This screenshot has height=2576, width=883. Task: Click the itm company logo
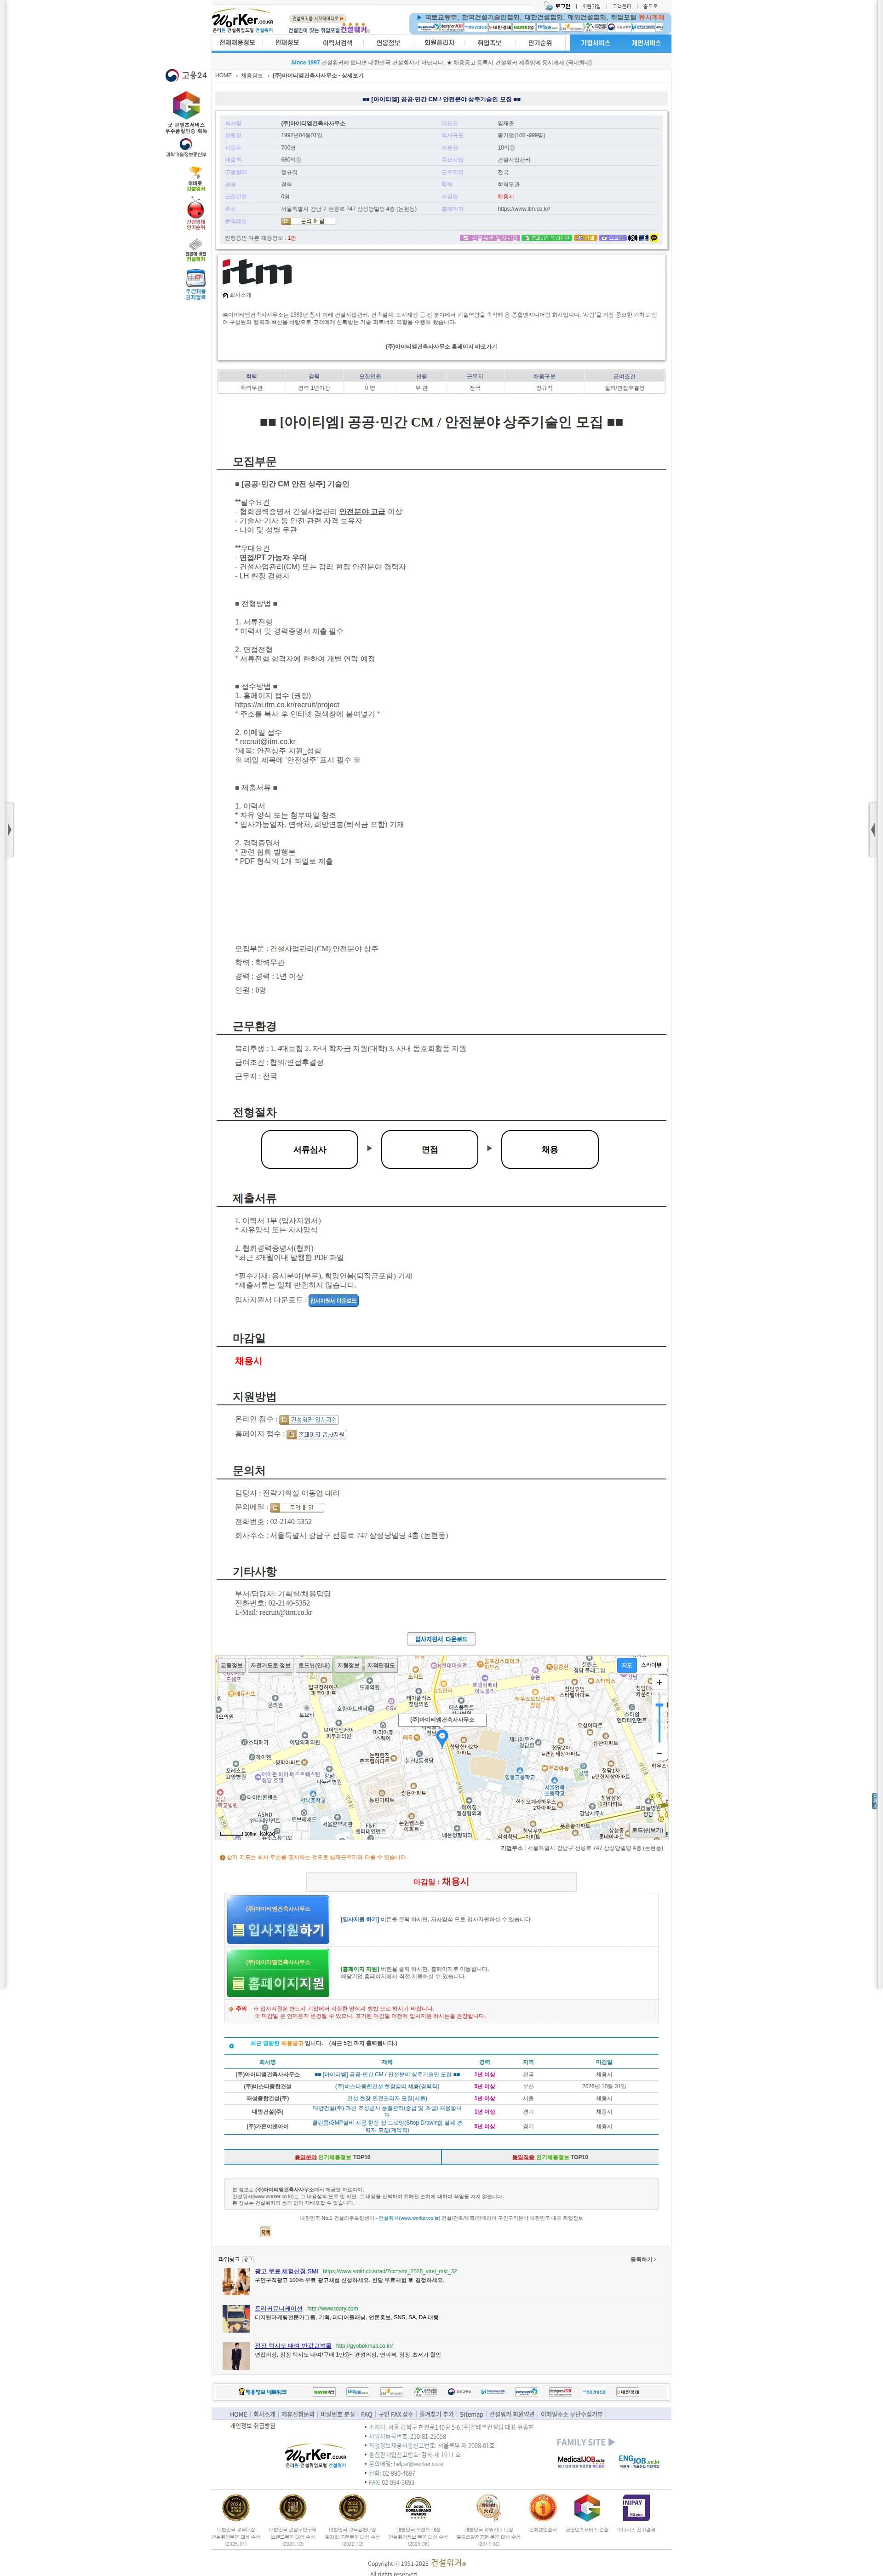pyautogui.click(x=257, y=272)
